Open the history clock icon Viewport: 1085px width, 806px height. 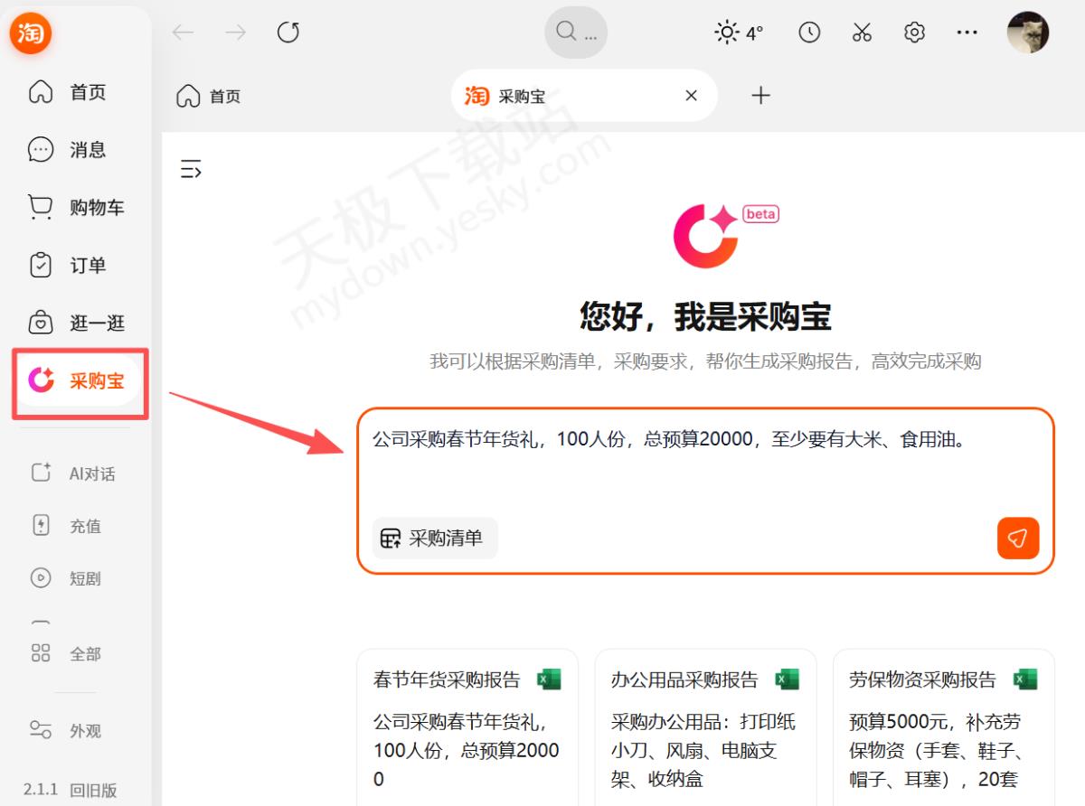click(809, 33)
